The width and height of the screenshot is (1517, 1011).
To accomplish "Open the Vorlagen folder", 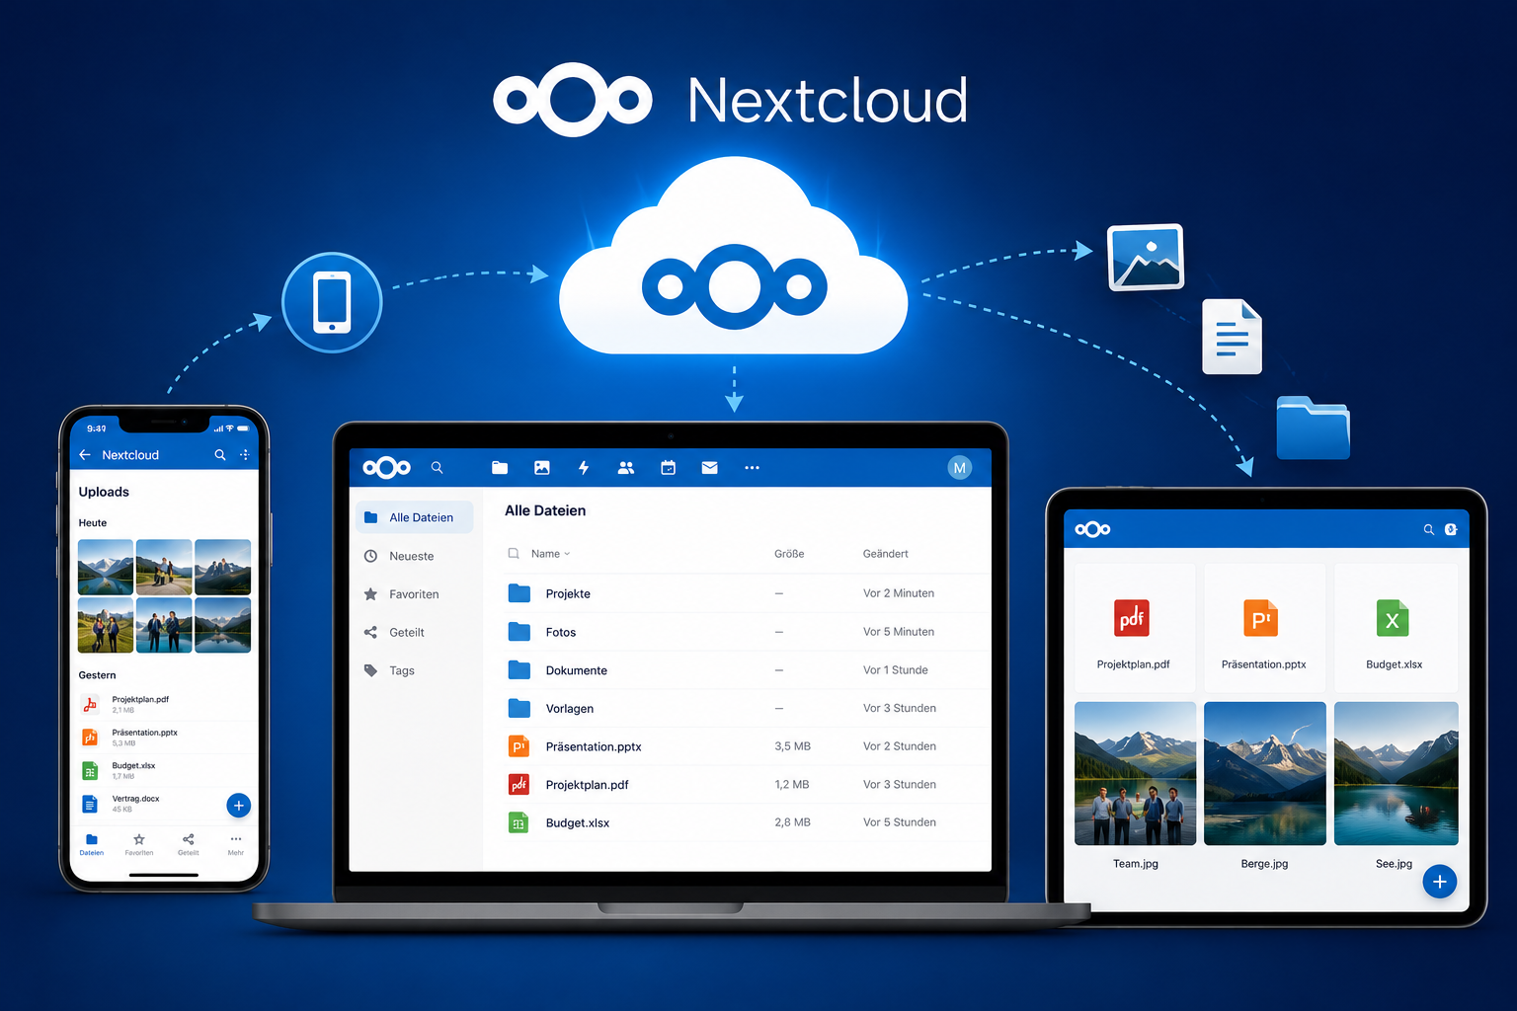I will click(570, 709).
